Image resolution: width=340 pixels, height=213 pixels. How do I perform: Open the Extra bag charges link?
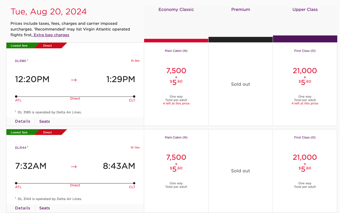(x=51, y=35)
